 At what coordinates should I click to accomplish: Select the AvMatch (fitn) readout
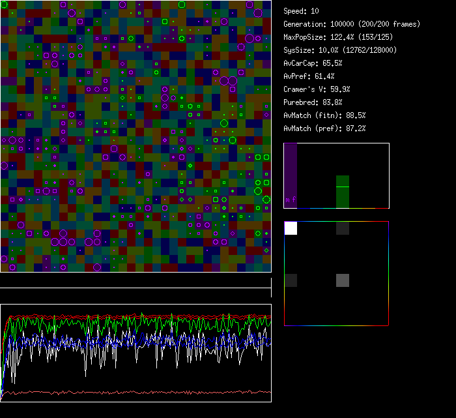[x=324, y=115]
